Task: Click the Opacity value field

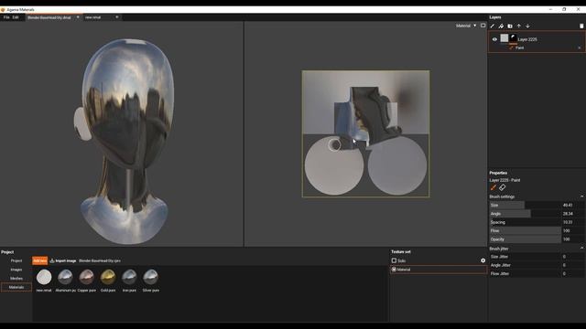Action: (x=573, y=239)
